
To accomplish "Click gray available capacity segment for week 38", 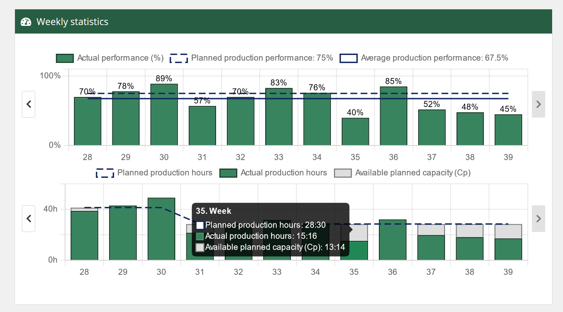I will click(x=470, y=231).
